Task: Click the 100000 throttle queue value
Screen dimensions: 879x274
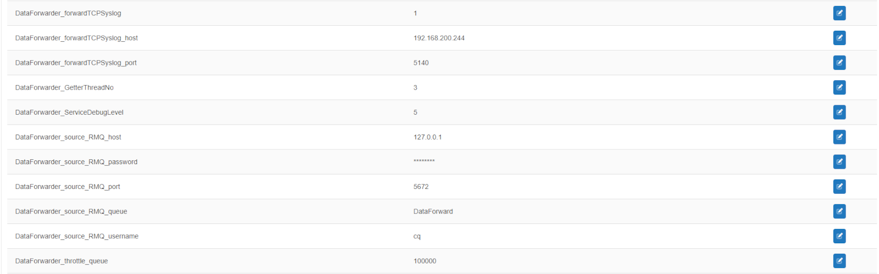Action: coord(425,261)
